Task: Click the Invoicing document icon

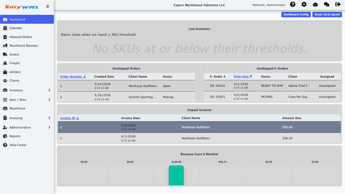Action: point(5,118)
